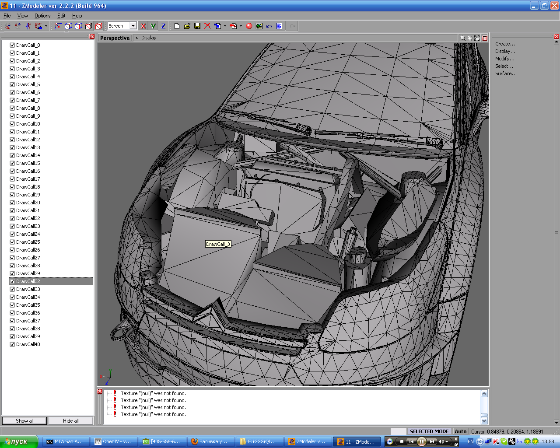The image size is (560, 448).
Task: Open the Screen coordinate system dropdown
Action: point(133,26)
